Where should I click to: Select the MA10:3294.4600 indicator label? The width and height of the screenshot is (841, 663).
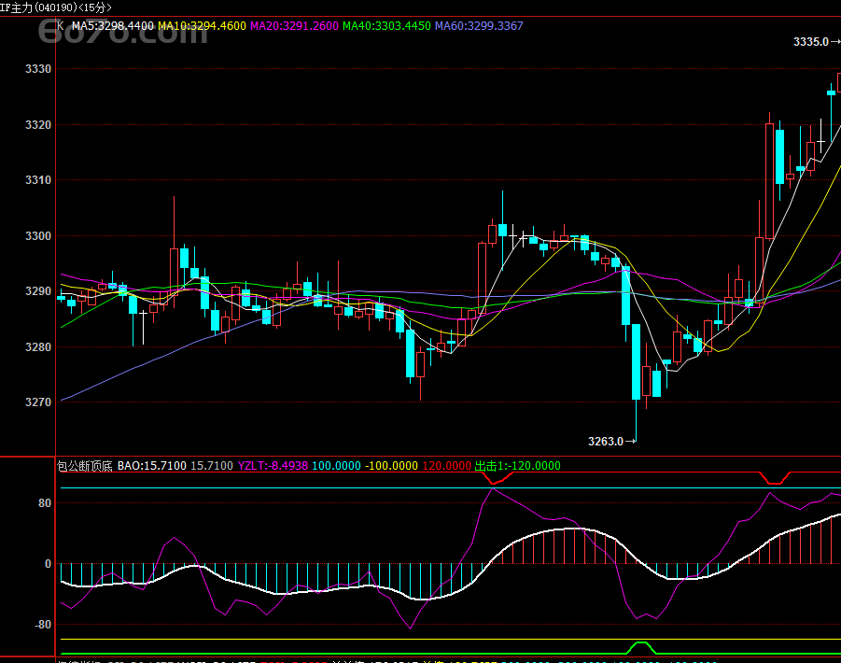pyautogui.click(x=203, y=26)
